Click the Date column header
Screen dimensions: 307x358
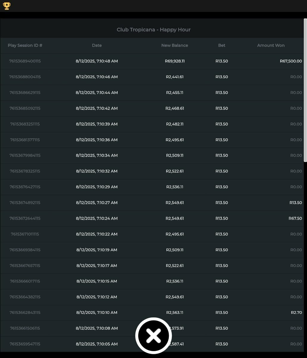click(x=97, y=45)
